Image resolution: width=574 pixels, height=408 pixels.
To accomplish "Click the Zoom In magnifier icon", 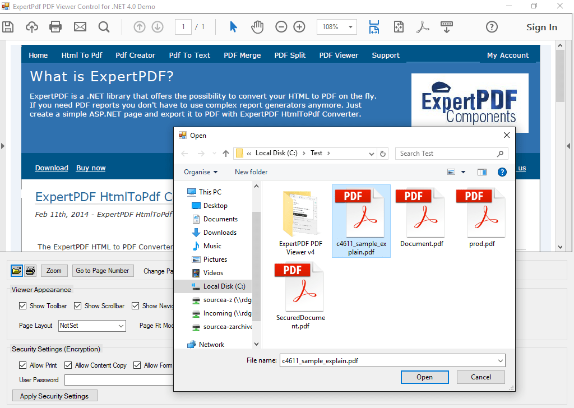I will pos(299,26).
